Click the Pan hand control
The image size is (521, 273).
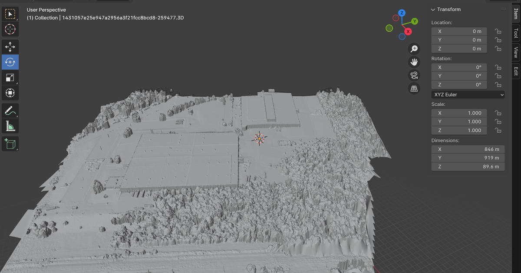[x=414, y=62]
